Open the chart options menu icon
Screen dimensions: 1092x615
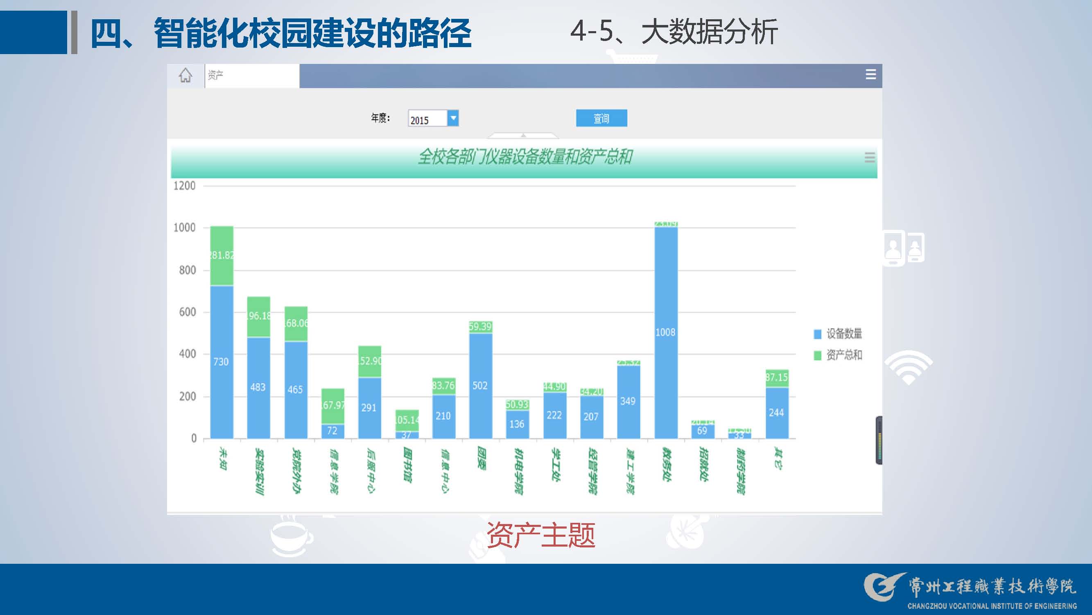(869, 157)
